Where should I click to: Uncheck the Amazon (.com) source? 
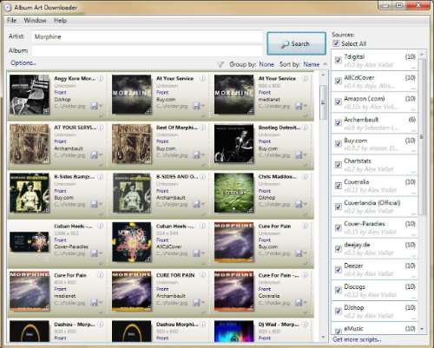point(338,102)
